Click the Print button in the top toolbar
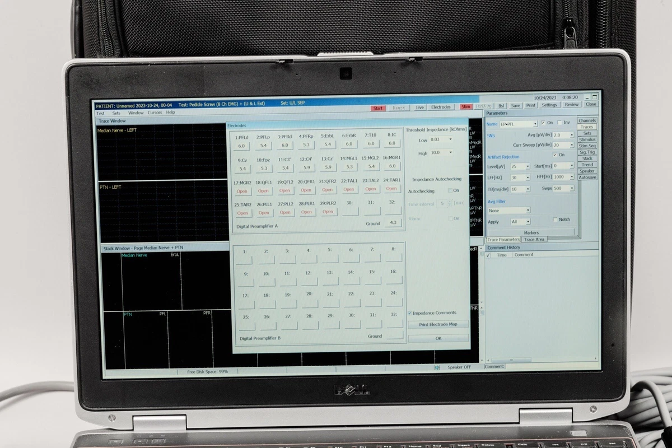This screenshot has height=448, width=672. point(530,105)
